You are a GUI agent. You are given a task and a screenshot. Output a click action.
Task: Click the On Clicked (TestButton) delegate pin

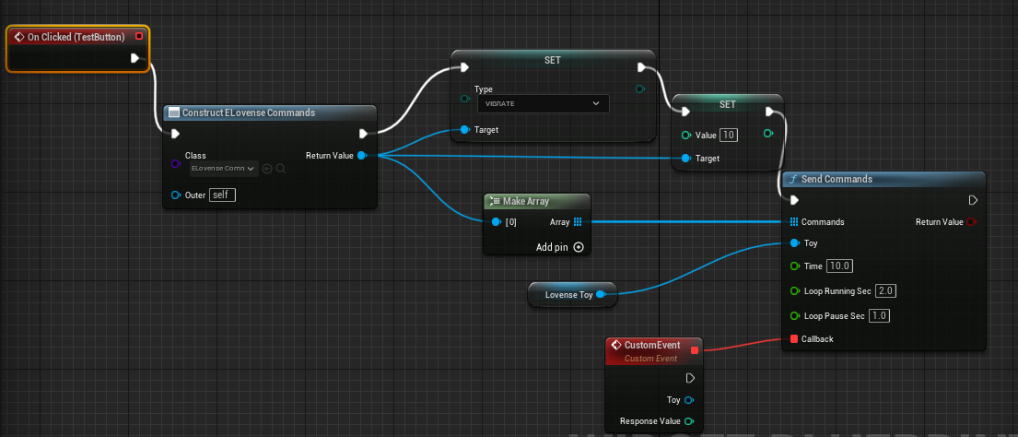click(x=139, y=37)
